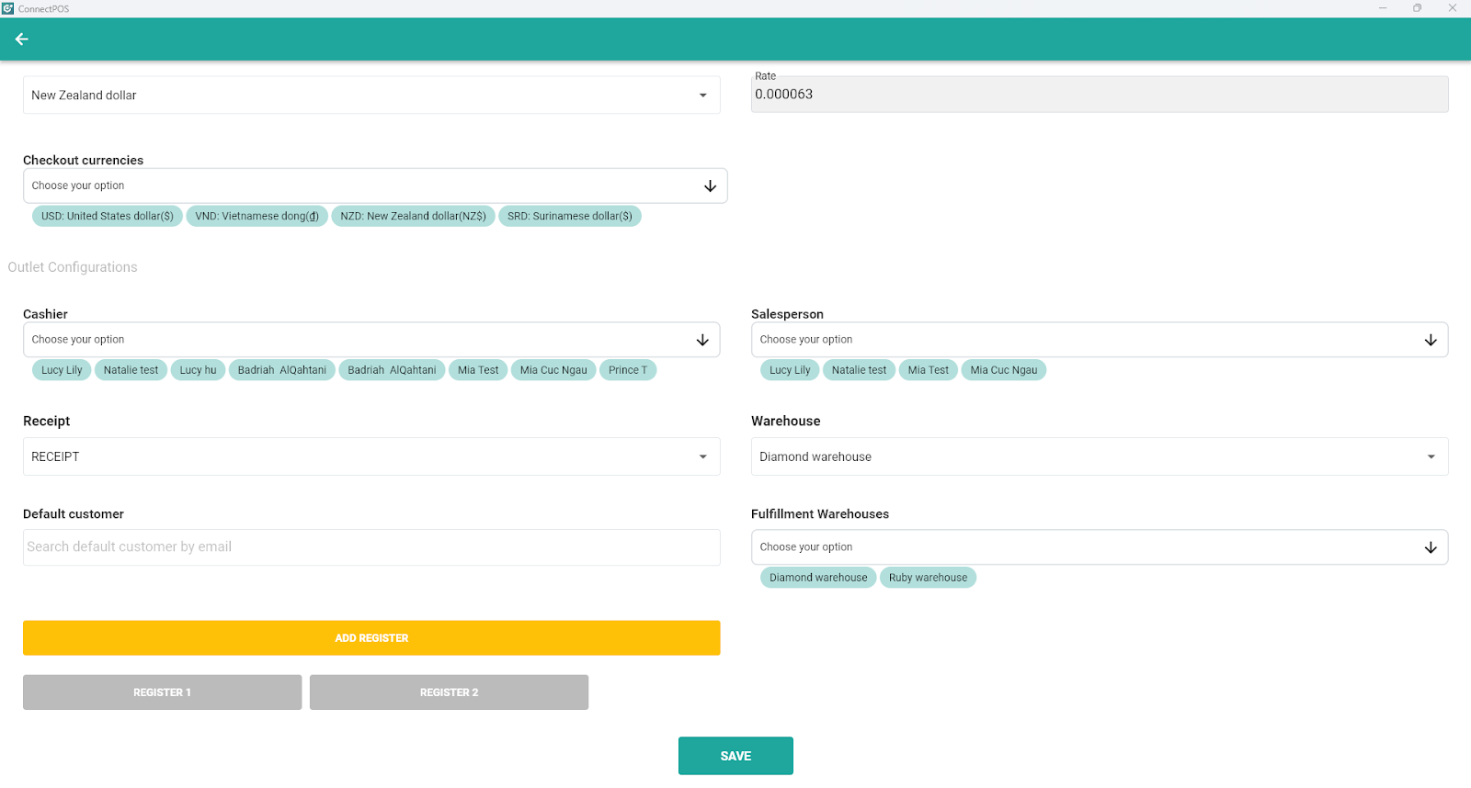Click the Lucy hu cashier chip
This screenshot has width=1471, height=788.
pyautogui.click(x=199, y=370)
